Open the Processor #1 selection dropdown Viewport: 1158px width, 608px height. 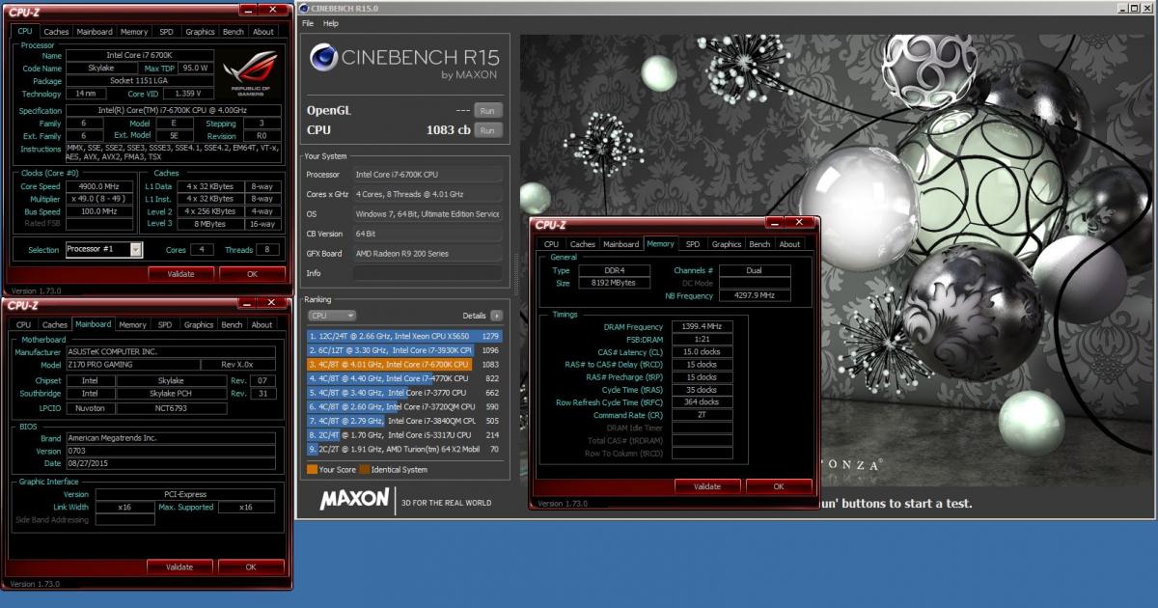[135, 250]
